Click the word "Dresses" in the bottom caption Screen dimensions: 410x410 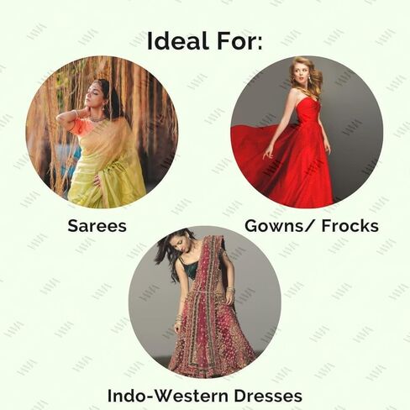pos(268,396)
